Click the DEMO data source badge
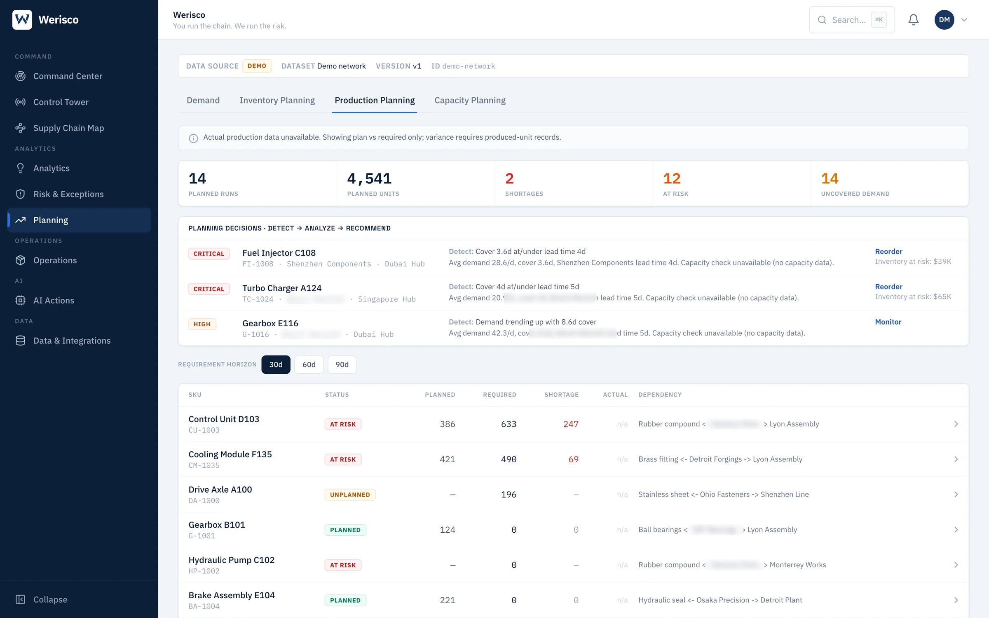 tap(257, 66)
